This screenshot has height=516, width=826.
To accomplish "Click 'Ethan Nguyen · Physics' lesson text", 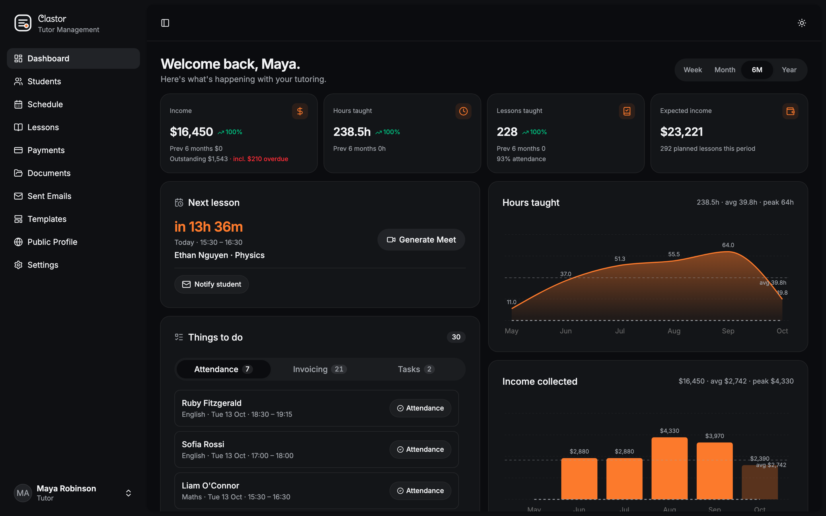I will point(219,255).
